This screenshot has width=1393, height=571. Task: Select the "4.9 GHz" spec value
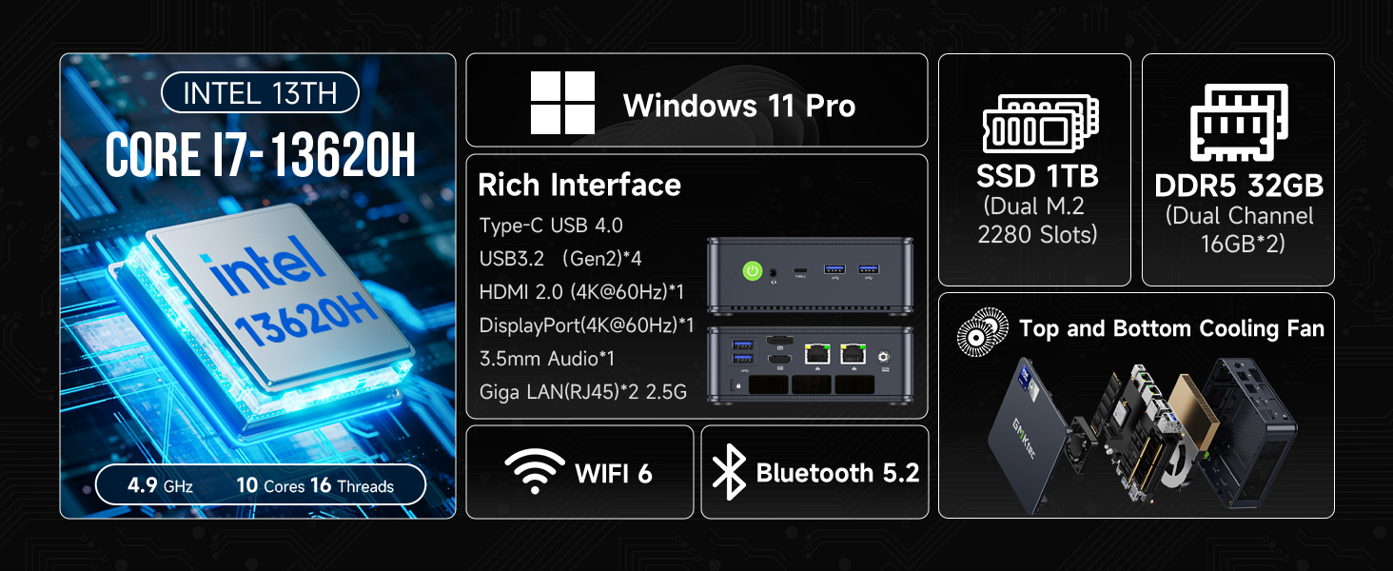(x=160, y=485)
